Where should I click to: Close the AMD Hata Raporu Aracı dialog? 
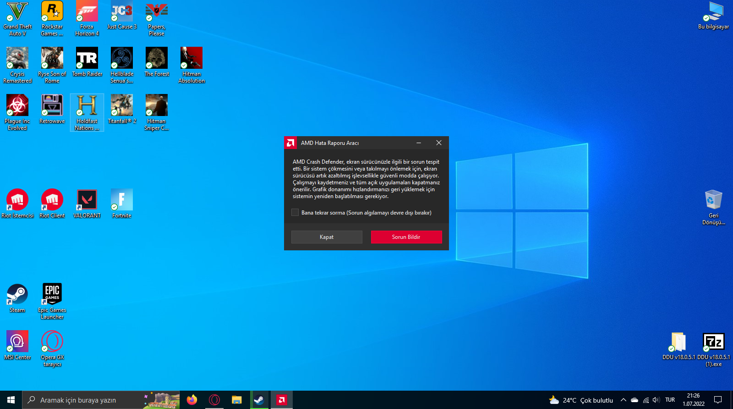tap(439, 143)
